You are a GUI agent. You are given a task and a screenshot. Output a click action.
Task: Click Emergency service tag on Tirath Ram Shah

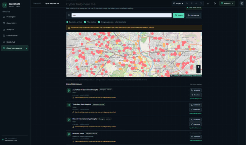pos(98,104)
